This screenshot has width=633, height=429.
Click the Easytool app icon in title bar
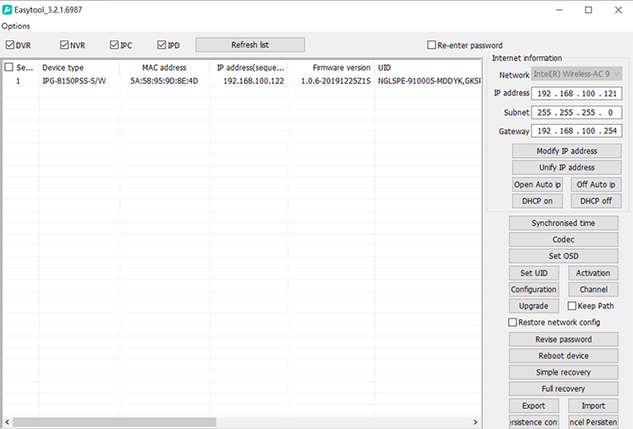tap(8, 9)
